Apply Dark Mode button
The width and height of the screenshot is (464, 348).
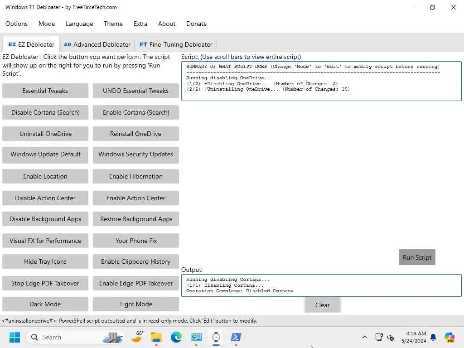coord(45,304)
